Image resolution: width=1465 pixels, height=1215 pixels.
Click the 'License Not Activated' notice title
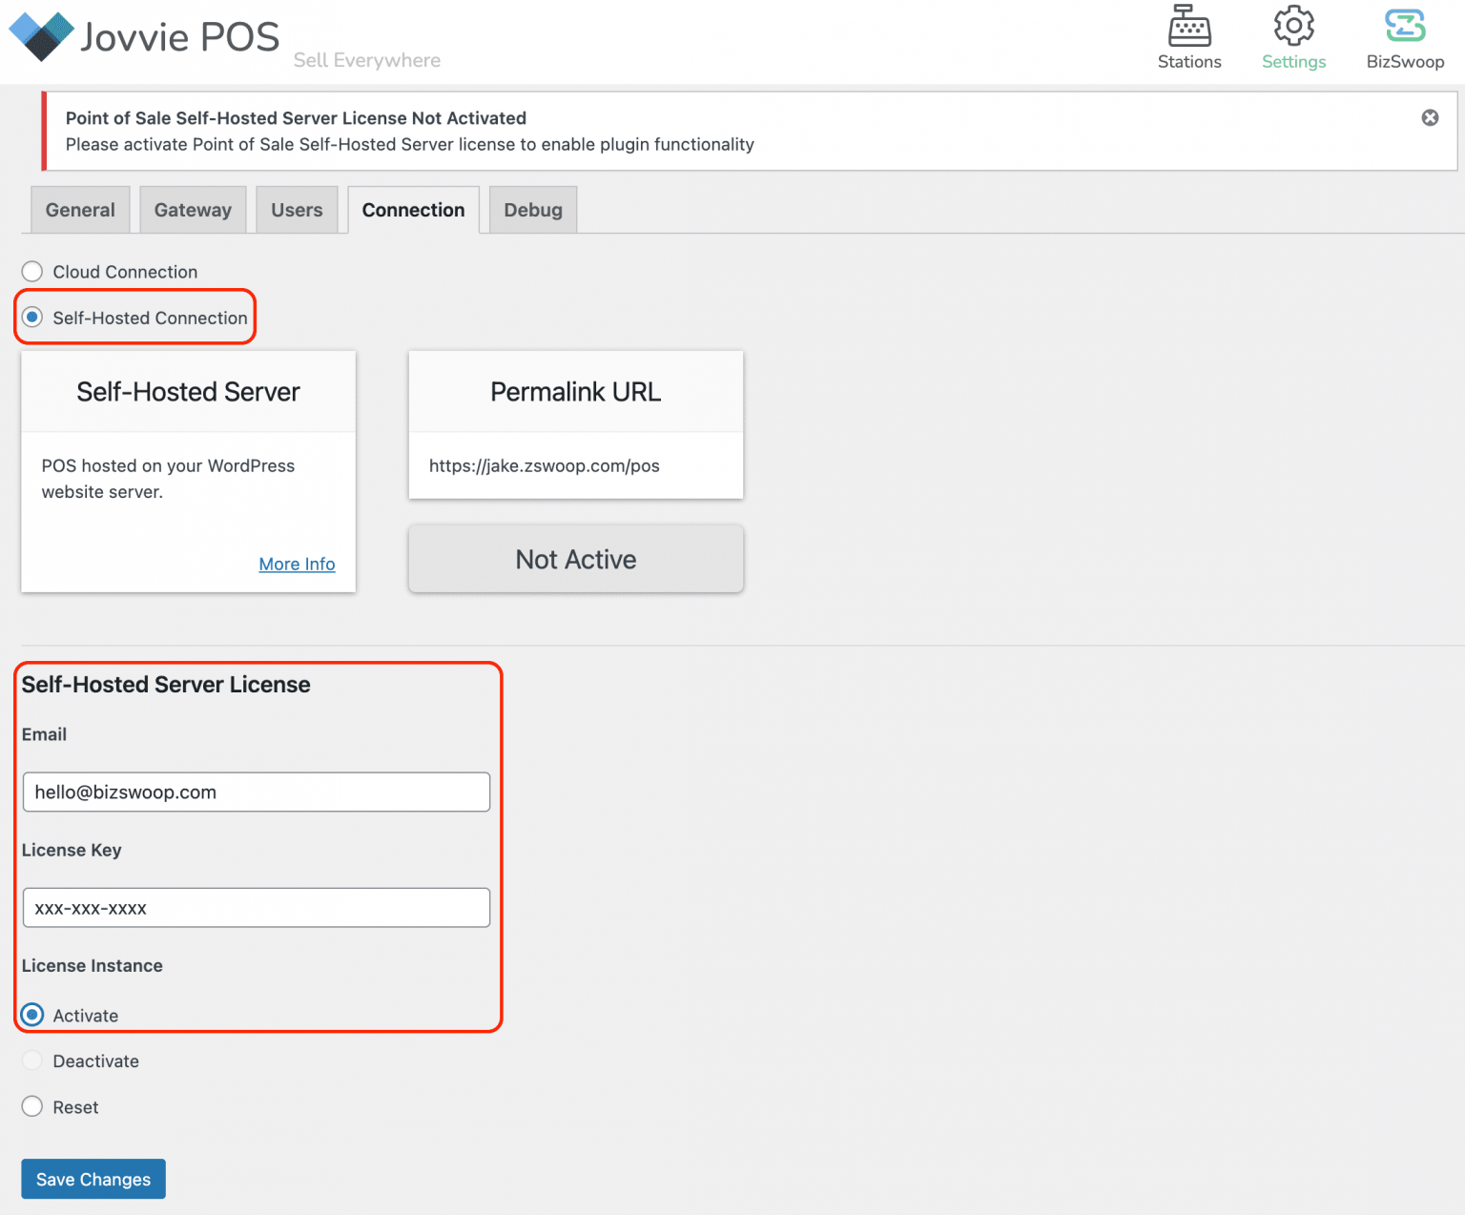296,118
